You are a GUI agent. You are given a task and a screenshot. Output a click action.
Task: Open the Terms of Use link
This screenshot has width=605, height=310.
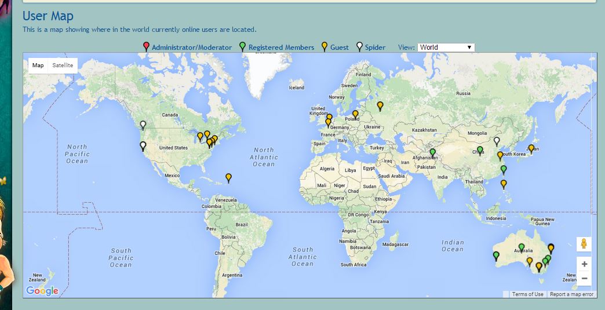pyautogui.click(x=527, y=294)
